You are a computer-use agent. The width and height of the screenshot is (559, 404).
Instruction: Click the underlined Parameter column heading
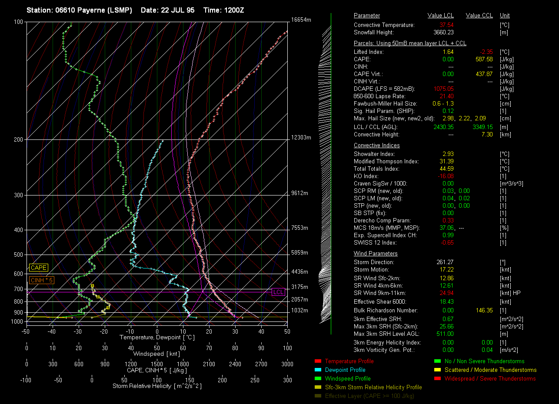(366, 16)
